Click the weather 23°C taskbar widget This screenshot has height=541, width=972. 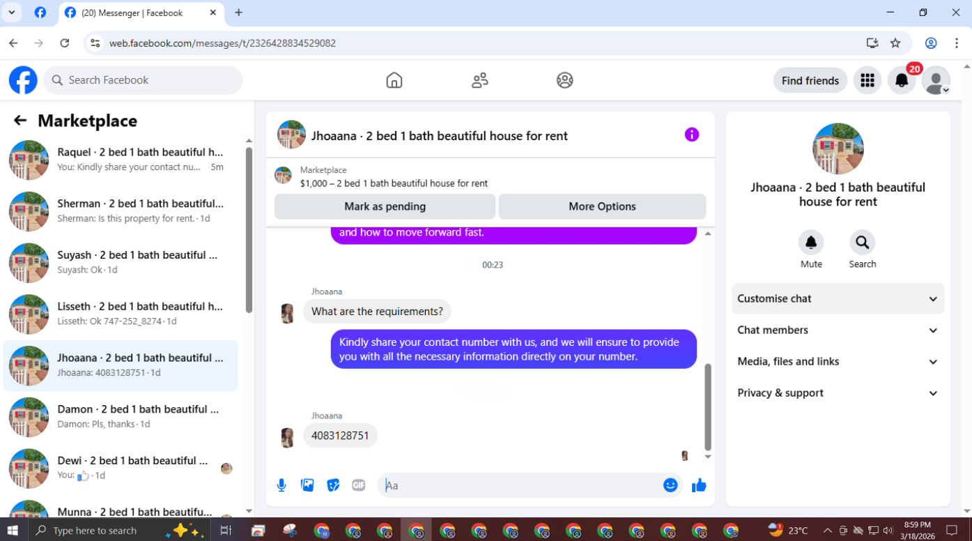tap(788, 531)
